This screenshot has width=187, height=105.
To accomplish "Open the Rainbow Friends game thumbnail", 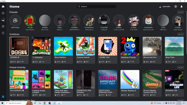I will [130, 46].
